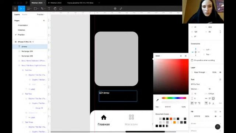Pick the dark orange document color swatch

click(x=171, y=119)
